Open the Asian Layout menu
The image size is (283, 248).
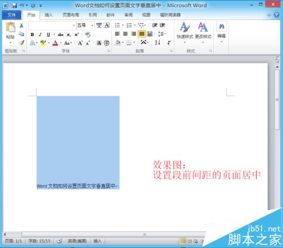(x=144, y=42)
